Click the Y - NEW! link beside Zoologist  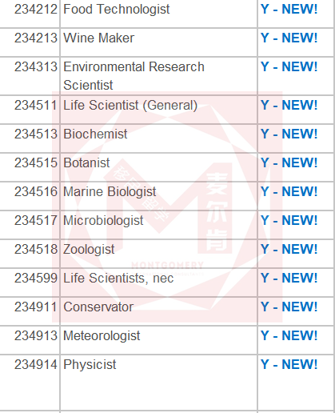coord(289,249)
